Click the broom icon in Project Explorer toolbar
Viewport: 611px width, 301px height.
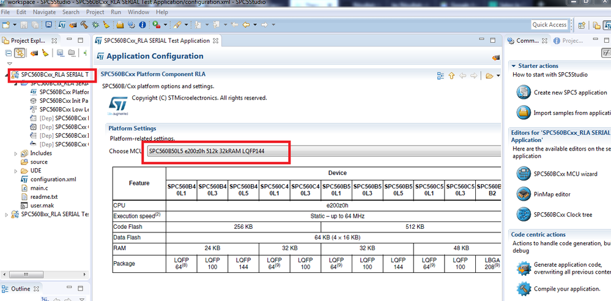[45, 53]
